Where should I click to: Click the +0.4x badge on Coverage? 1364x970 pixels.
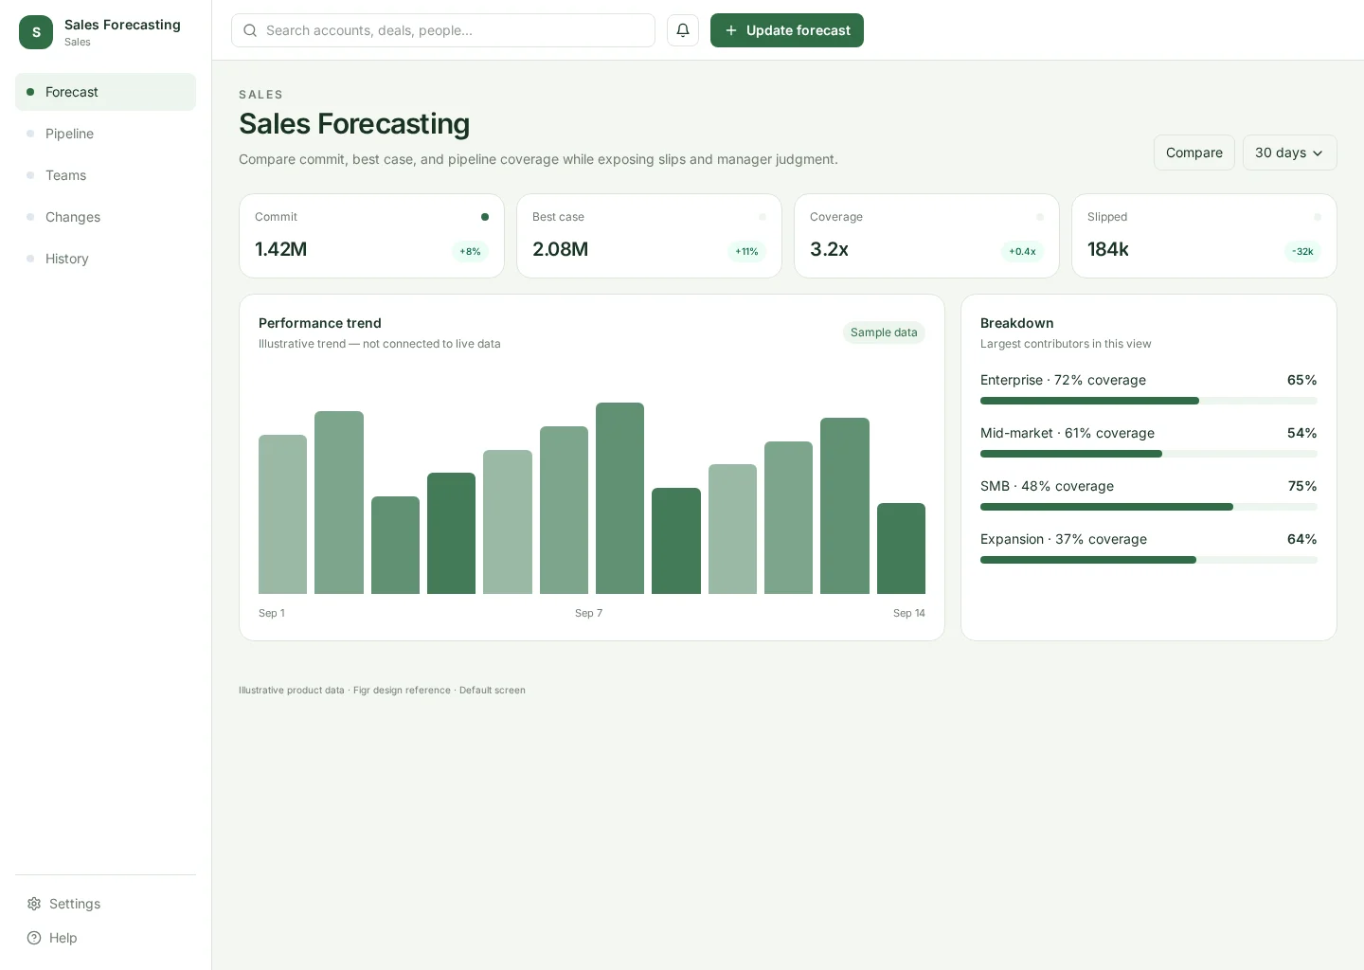point(1022,251)
